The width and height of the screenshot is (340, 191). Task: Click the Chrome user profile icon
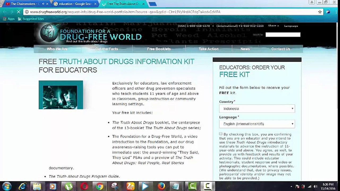click(312, 2)
